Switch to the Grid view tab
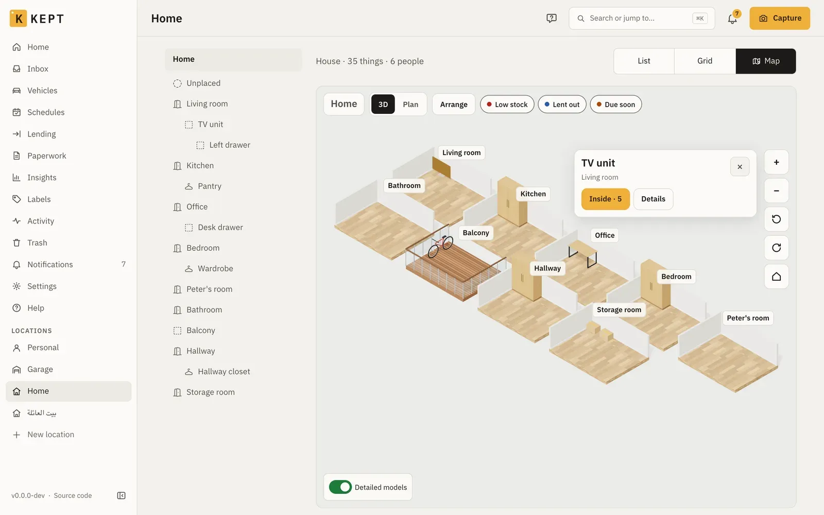This screenshot has height=515, width=824. pos(705,61)
